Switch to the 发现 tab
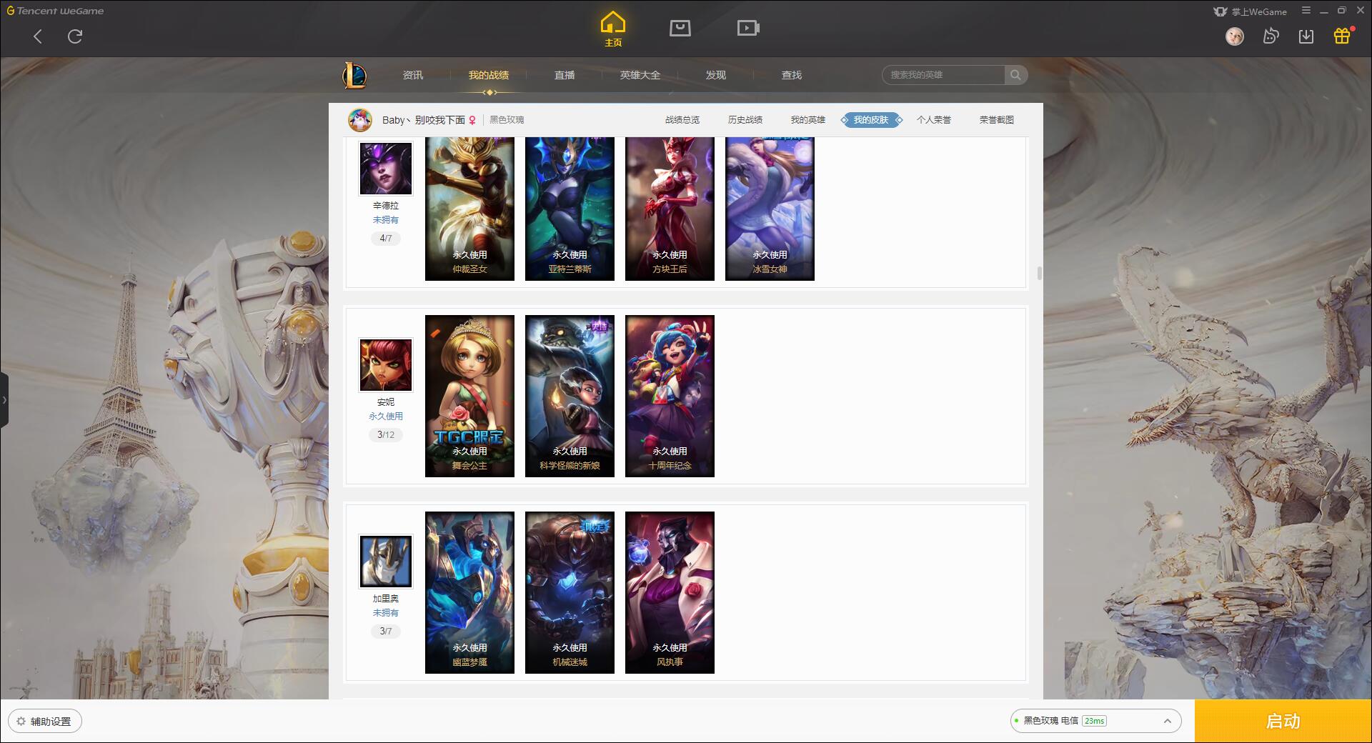 716,75
